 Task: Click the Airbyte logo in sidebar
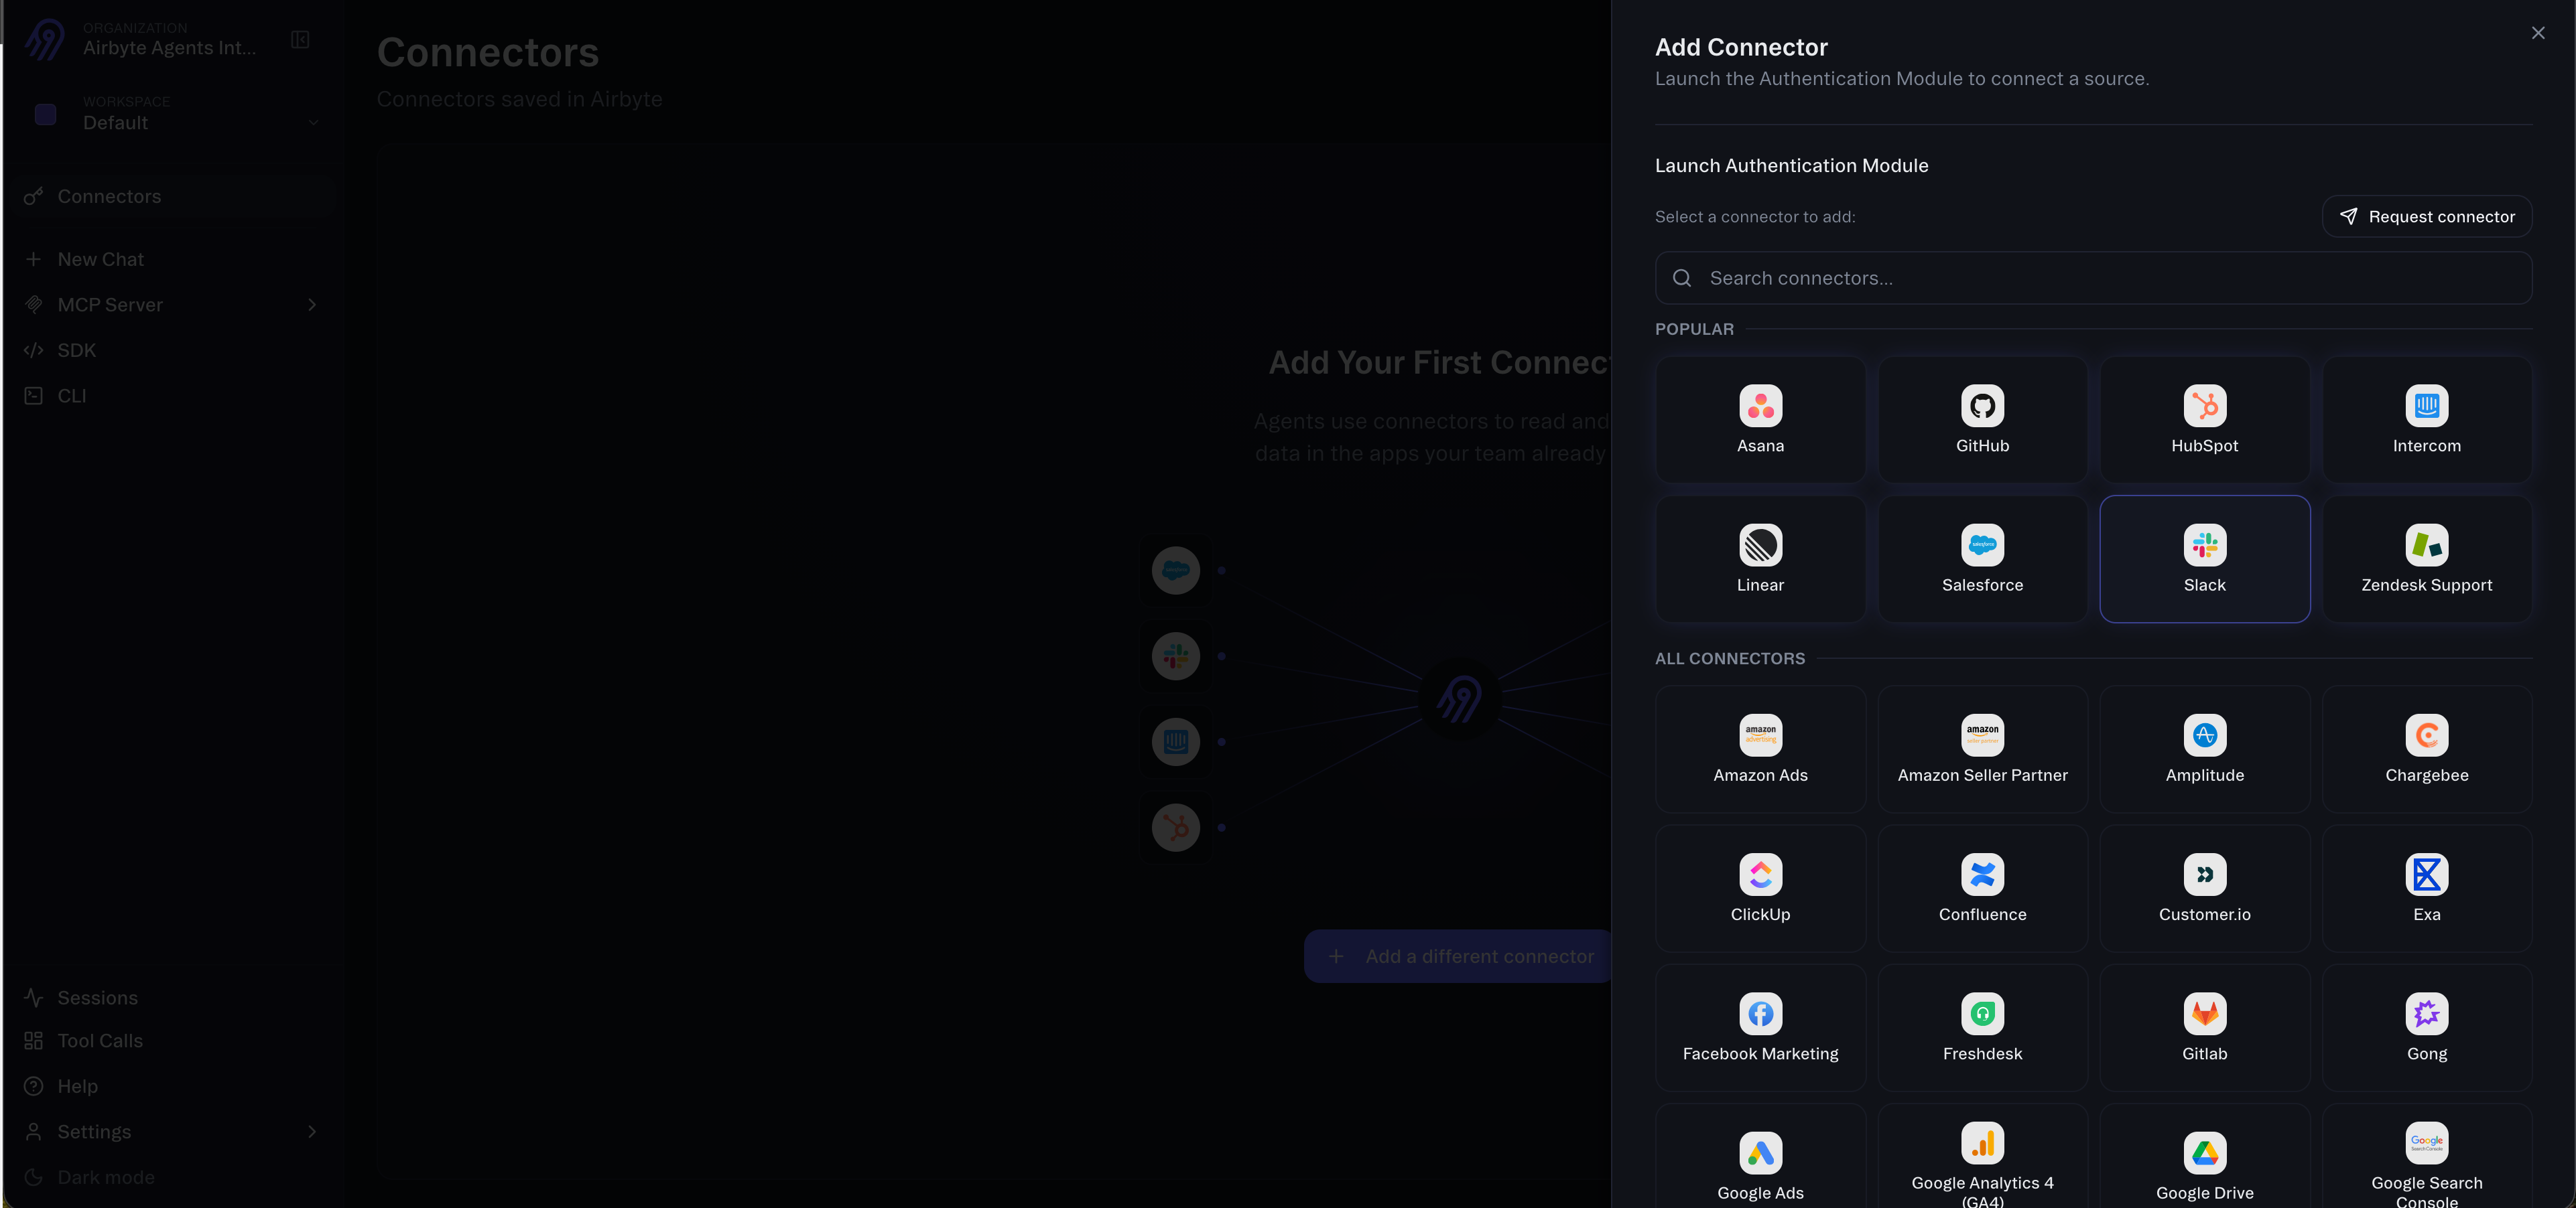[x=44, y=40]
